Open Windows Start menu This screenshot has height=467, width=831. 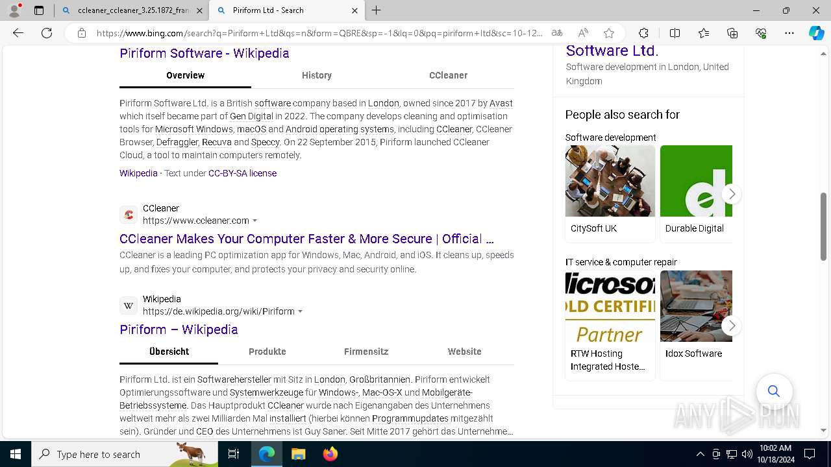15,454
